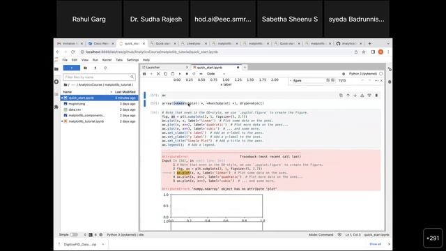The width and height of the screenshot is (446, 251).
Task: Toggle regular expression in find bar
Action: pyautogui.click(x=332, y=81)
